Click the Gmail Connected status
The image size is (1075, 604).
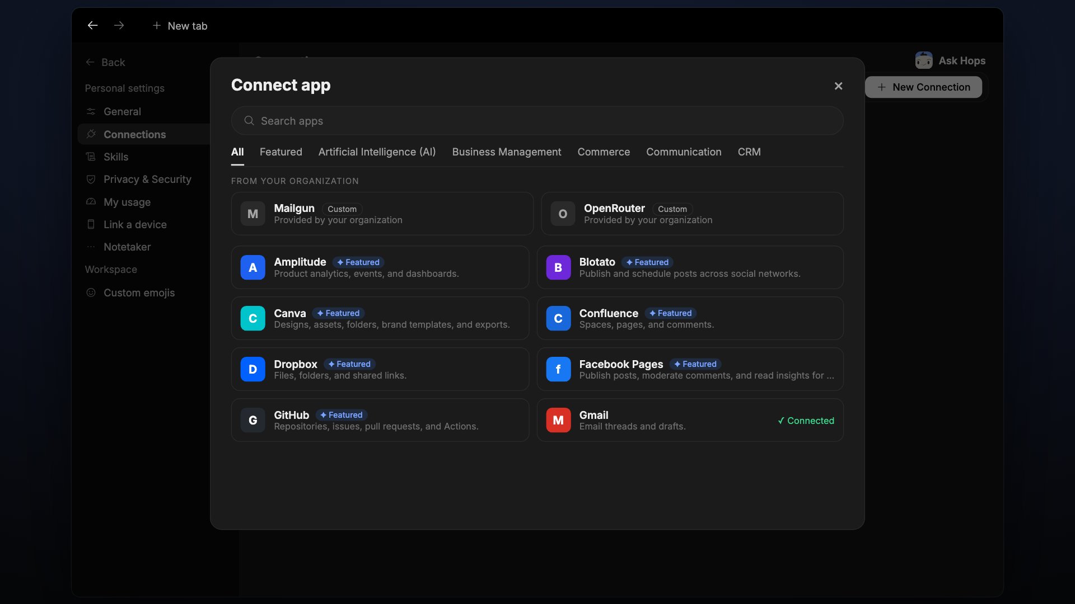(x=806, y=421)
